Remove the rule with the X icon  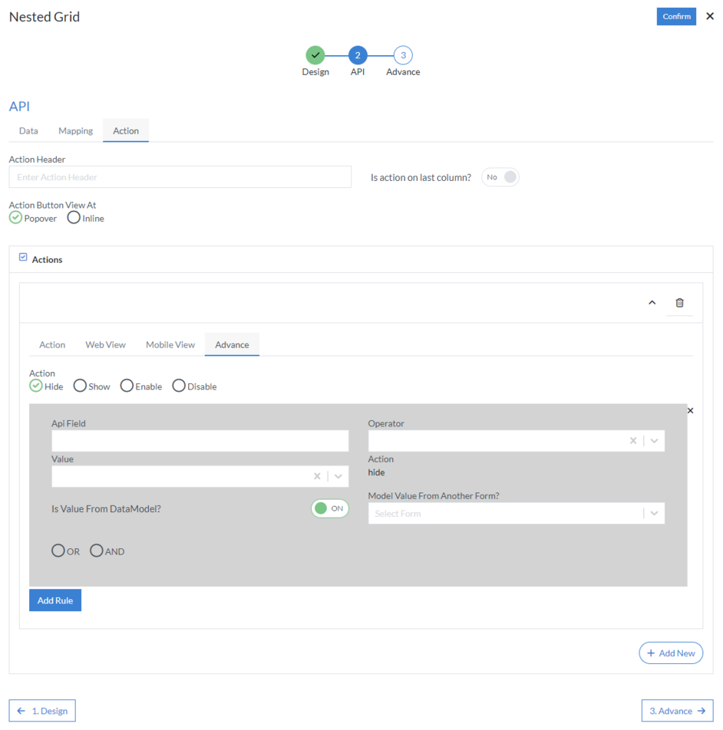tap(690, 411)
